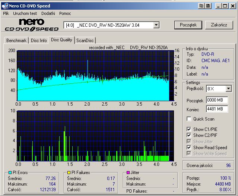Click the magenta Jitter color swatch
Viewport: 238px width, 196px height.
pos(128,173)
